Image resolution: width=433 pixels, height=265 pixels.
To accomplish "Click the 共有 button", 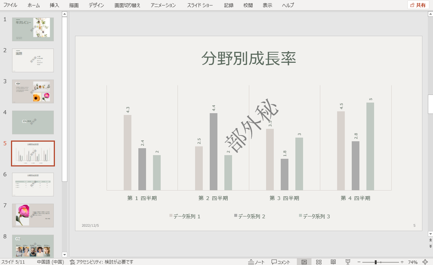I will coord(418,5).
